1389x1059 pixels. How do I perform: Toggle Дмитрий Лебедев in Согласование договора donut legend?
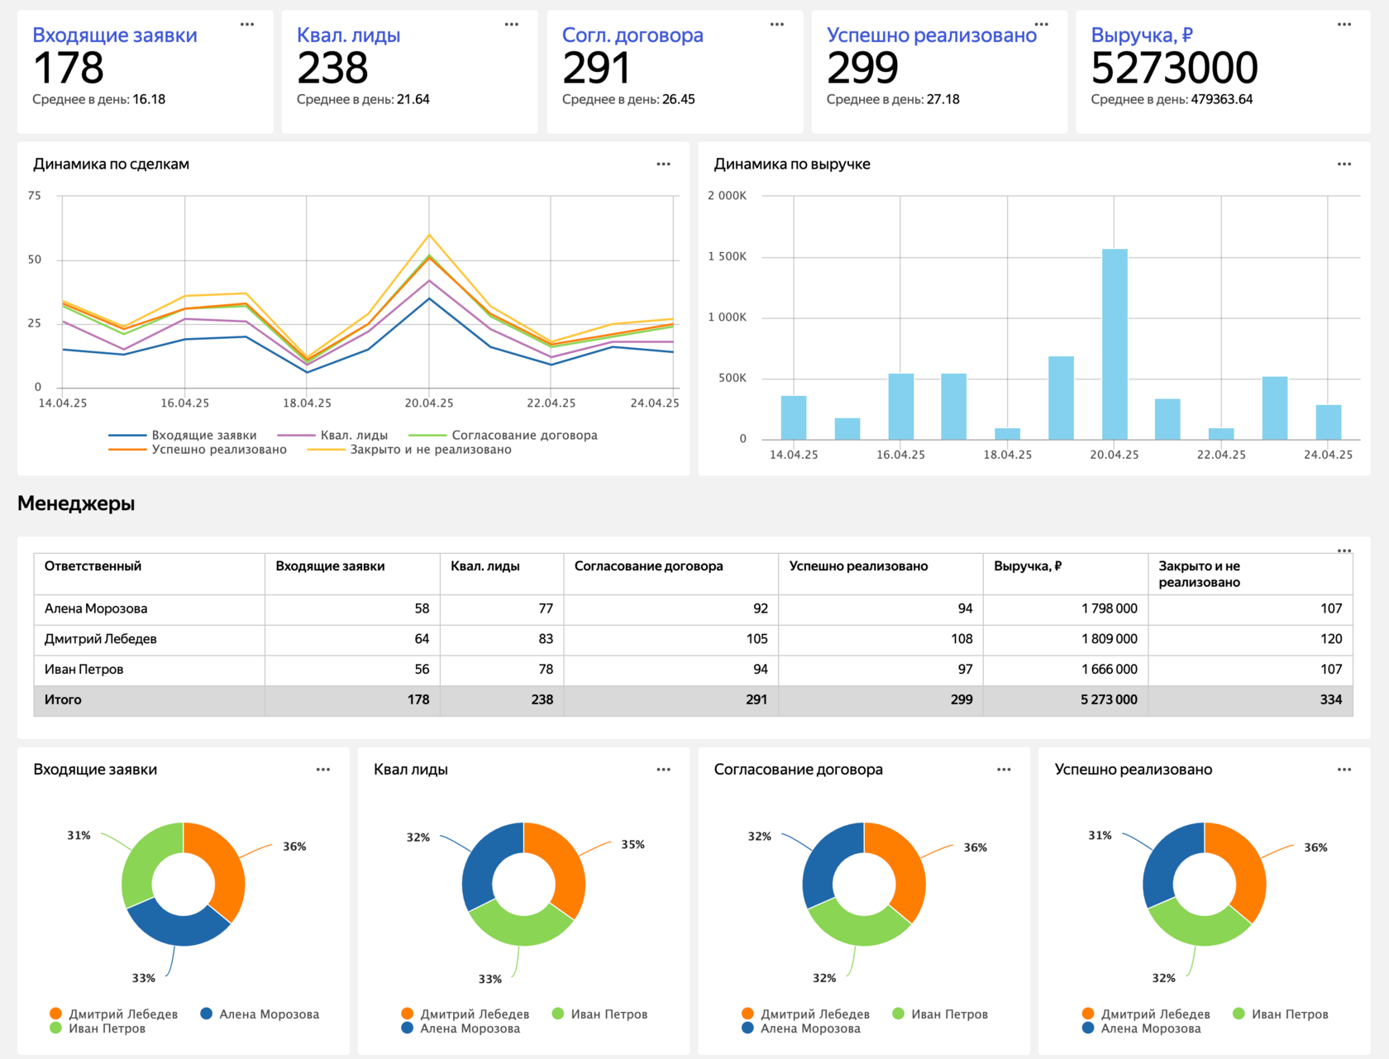point(805,1014)
